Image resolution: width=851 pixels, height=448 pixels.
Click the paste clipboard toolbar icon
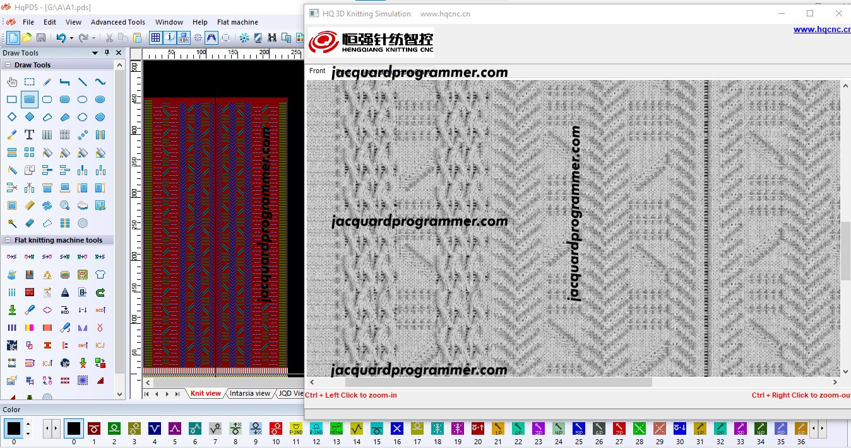pos(138,38)
